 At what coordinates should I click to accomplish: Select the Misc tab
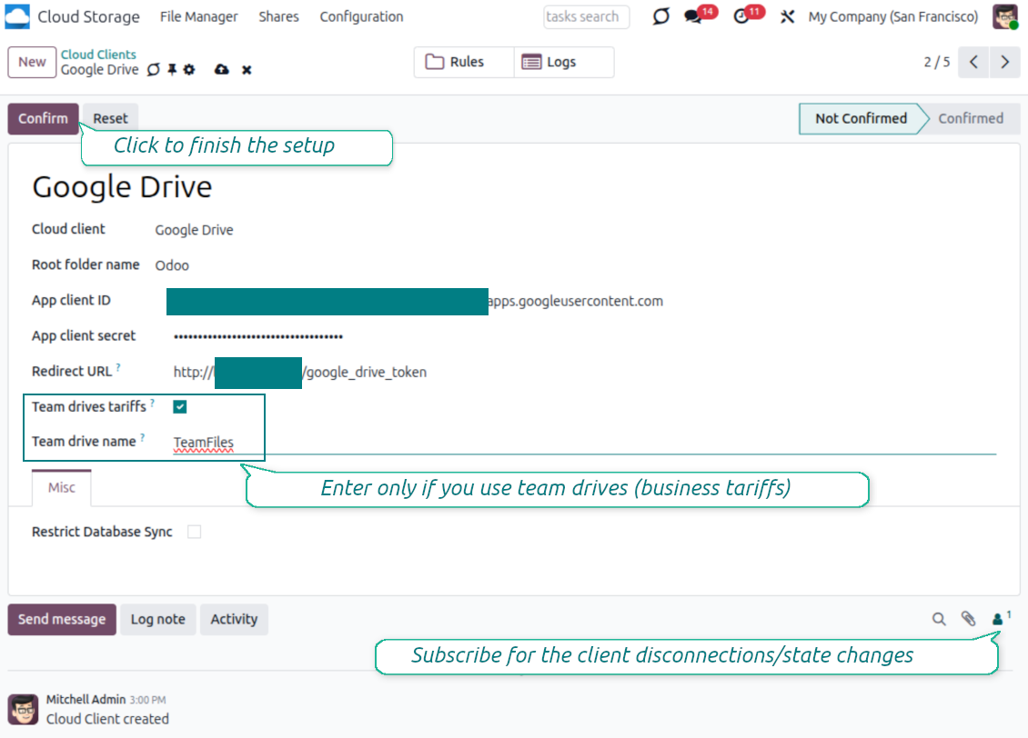[x=62, y=488]
